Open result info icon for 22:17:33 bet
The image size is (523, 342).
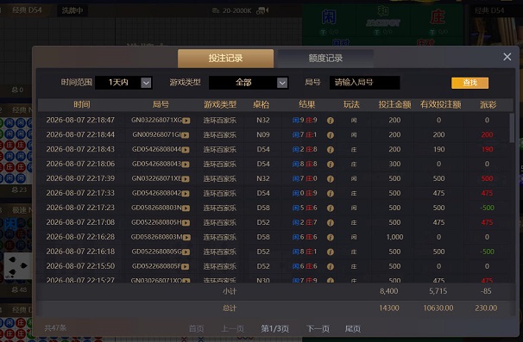(331, 194)
